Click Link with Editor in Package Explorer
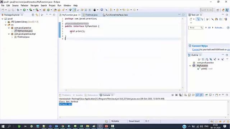Viewport: 230px width, 129px height. coord(37,15)
